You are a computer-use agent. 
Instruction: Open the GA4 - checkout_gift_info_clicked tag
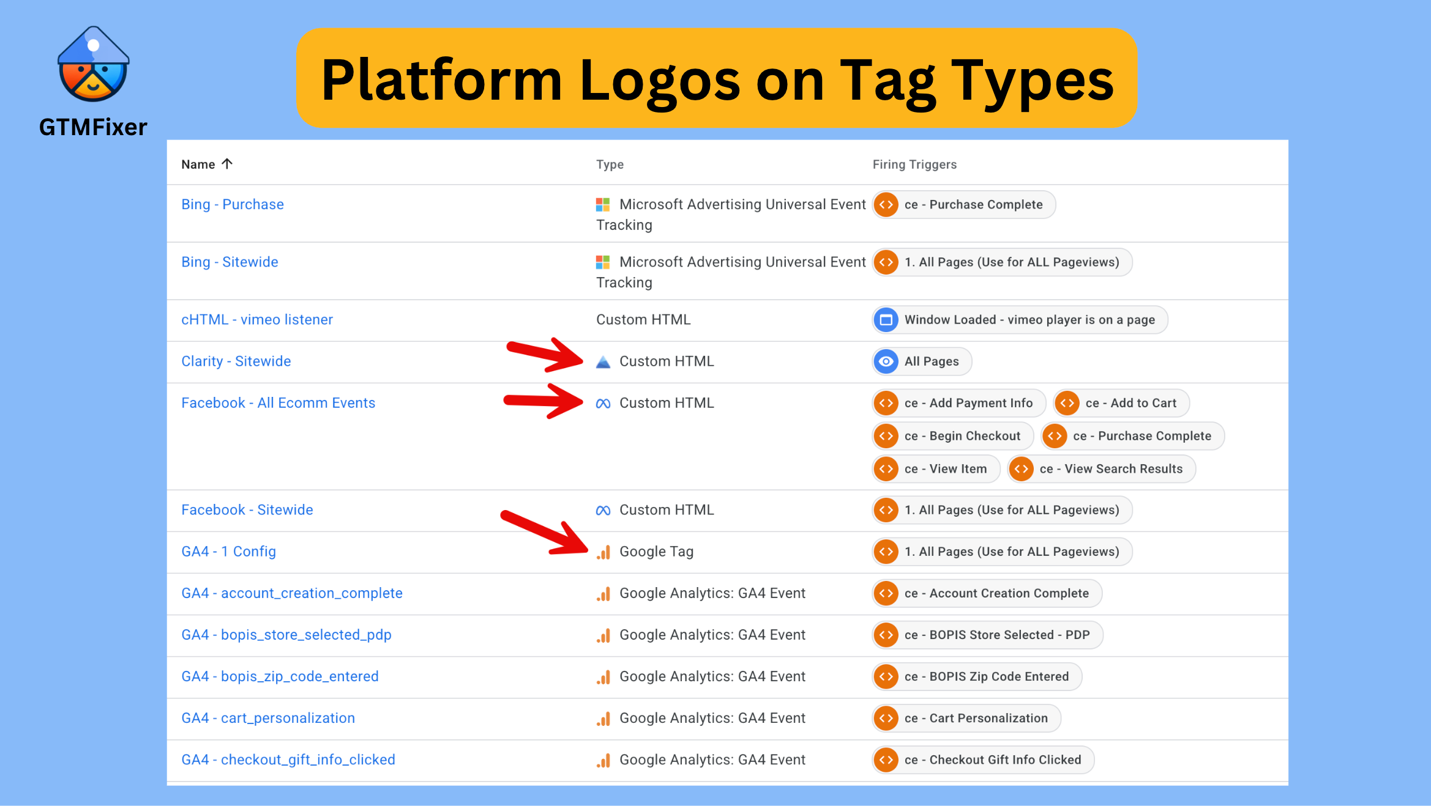[288, 759]
